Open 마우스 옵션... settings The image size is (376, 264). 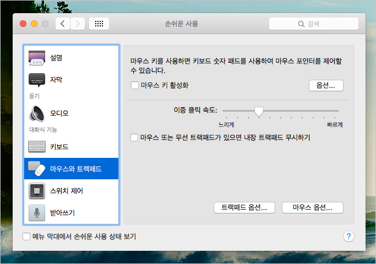pyautogui.click(x=313, y=207)
